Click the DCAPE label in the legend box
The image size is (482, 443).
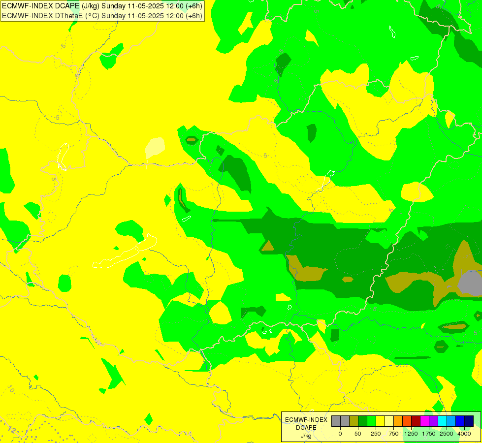306,428
